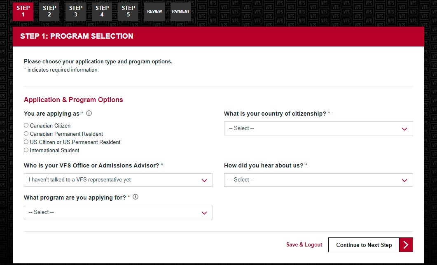This screenshot has width=437, height=265.
Task: Open the VFS Office or Admissions Advisor dropdown
Action: pos(118,180)
